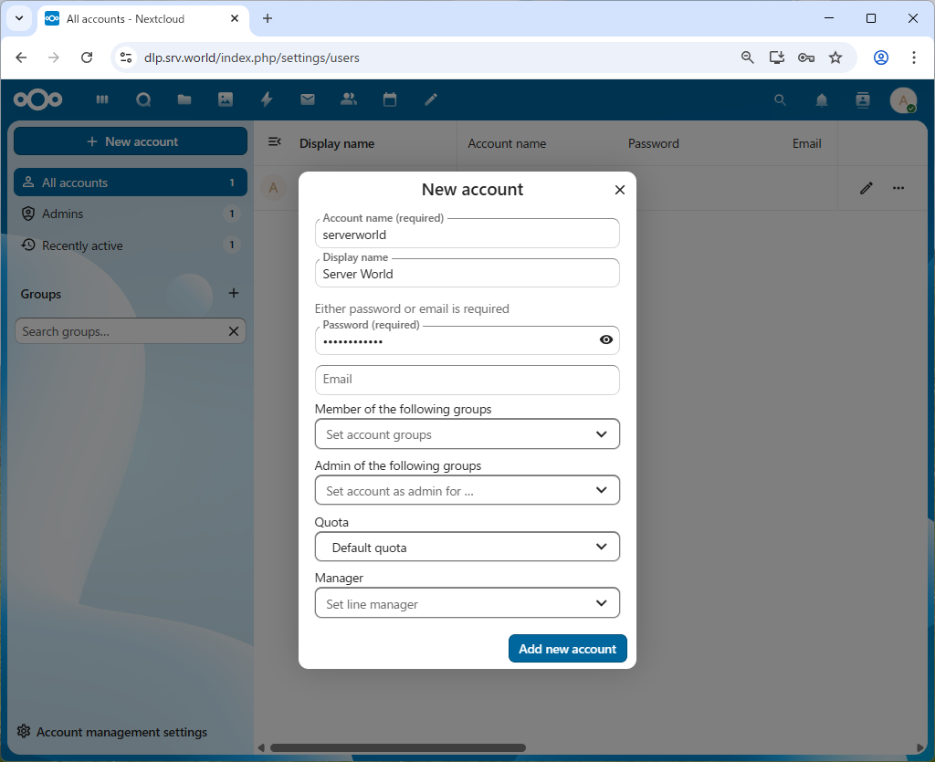The width and height of the screenshot is (935, 762).
Task: View site information icon in address bar
Action: point(126,57)
